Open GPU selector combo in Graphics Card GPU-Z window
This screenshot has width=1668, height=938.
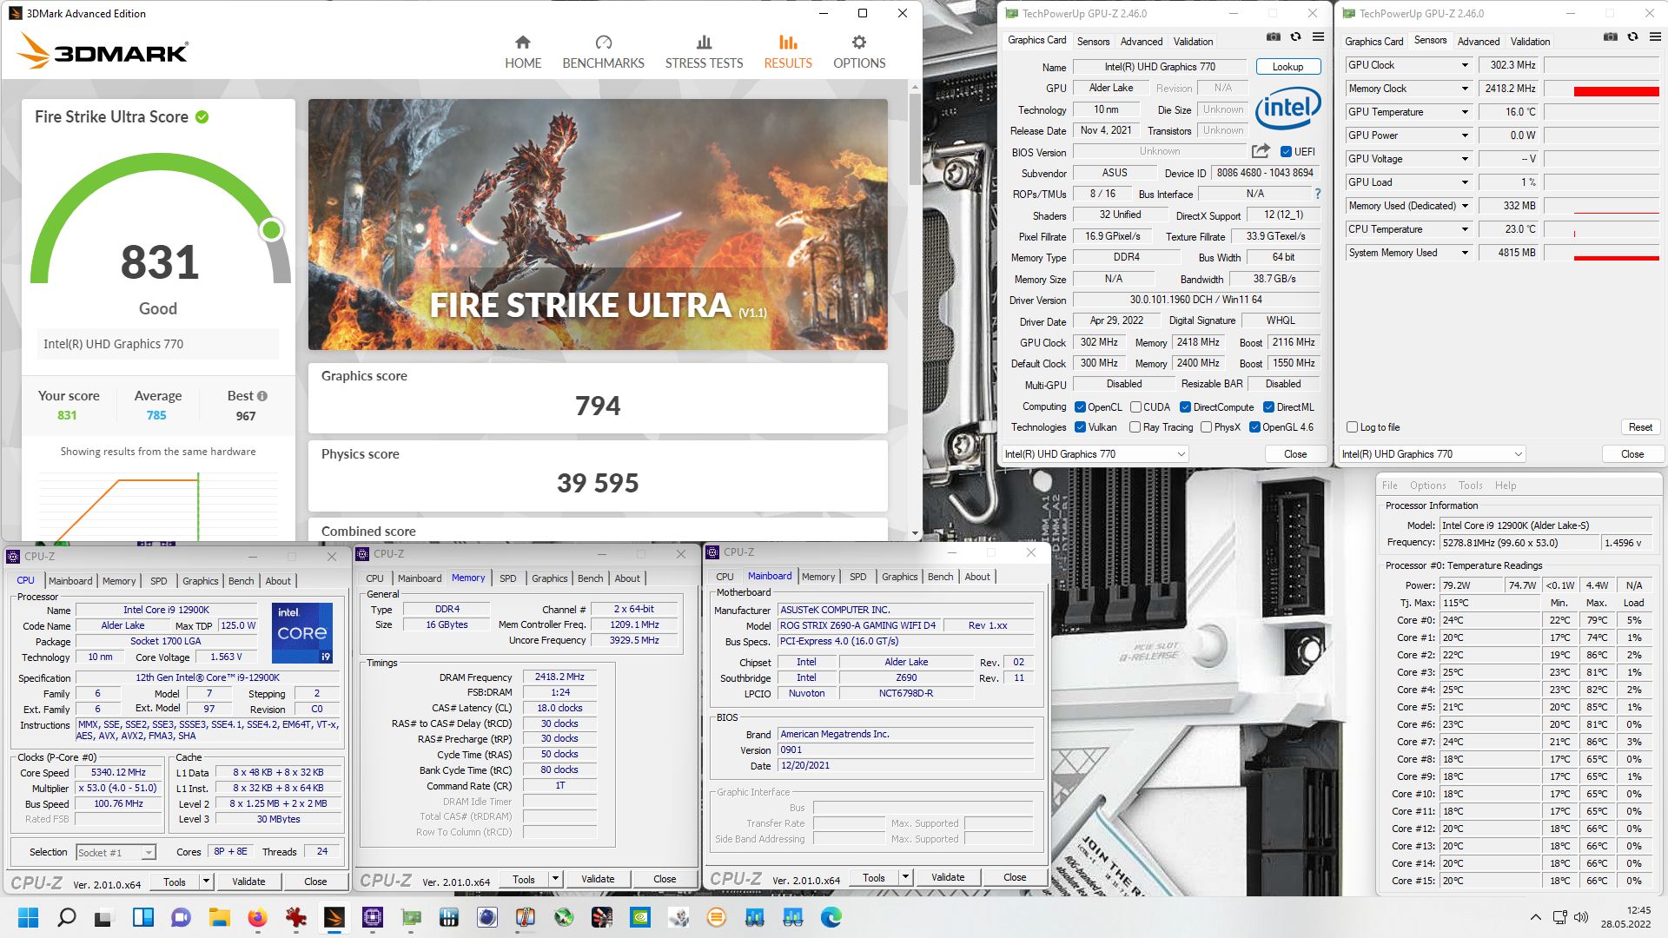pyautogui.click(x=1095, y=454)
